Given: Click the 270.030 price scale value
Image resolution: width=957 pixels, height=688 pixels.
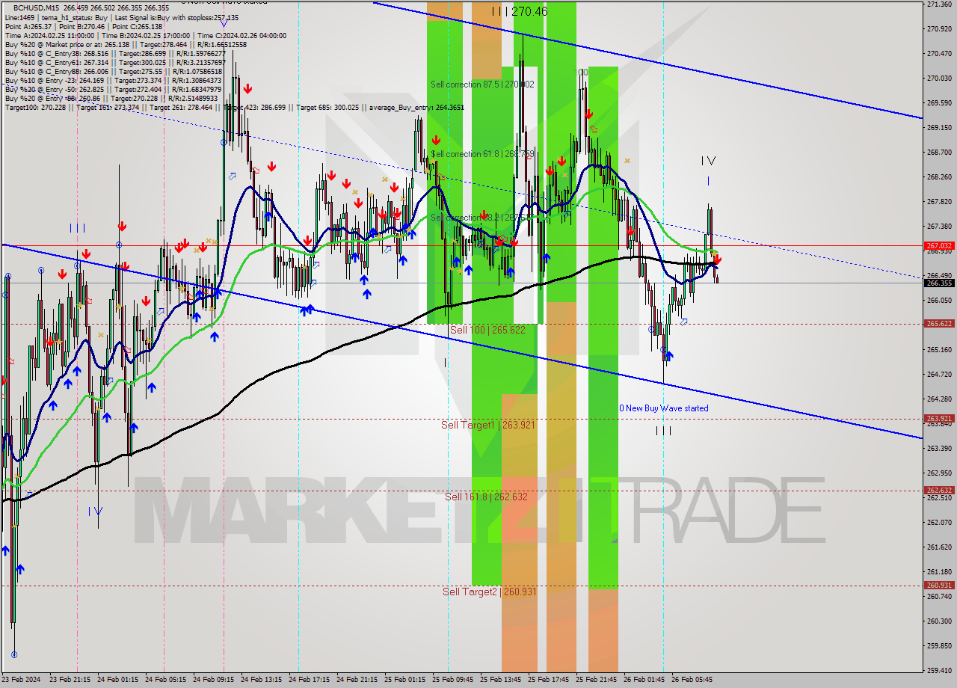Looking at the screenshot, I should [939, 78].
